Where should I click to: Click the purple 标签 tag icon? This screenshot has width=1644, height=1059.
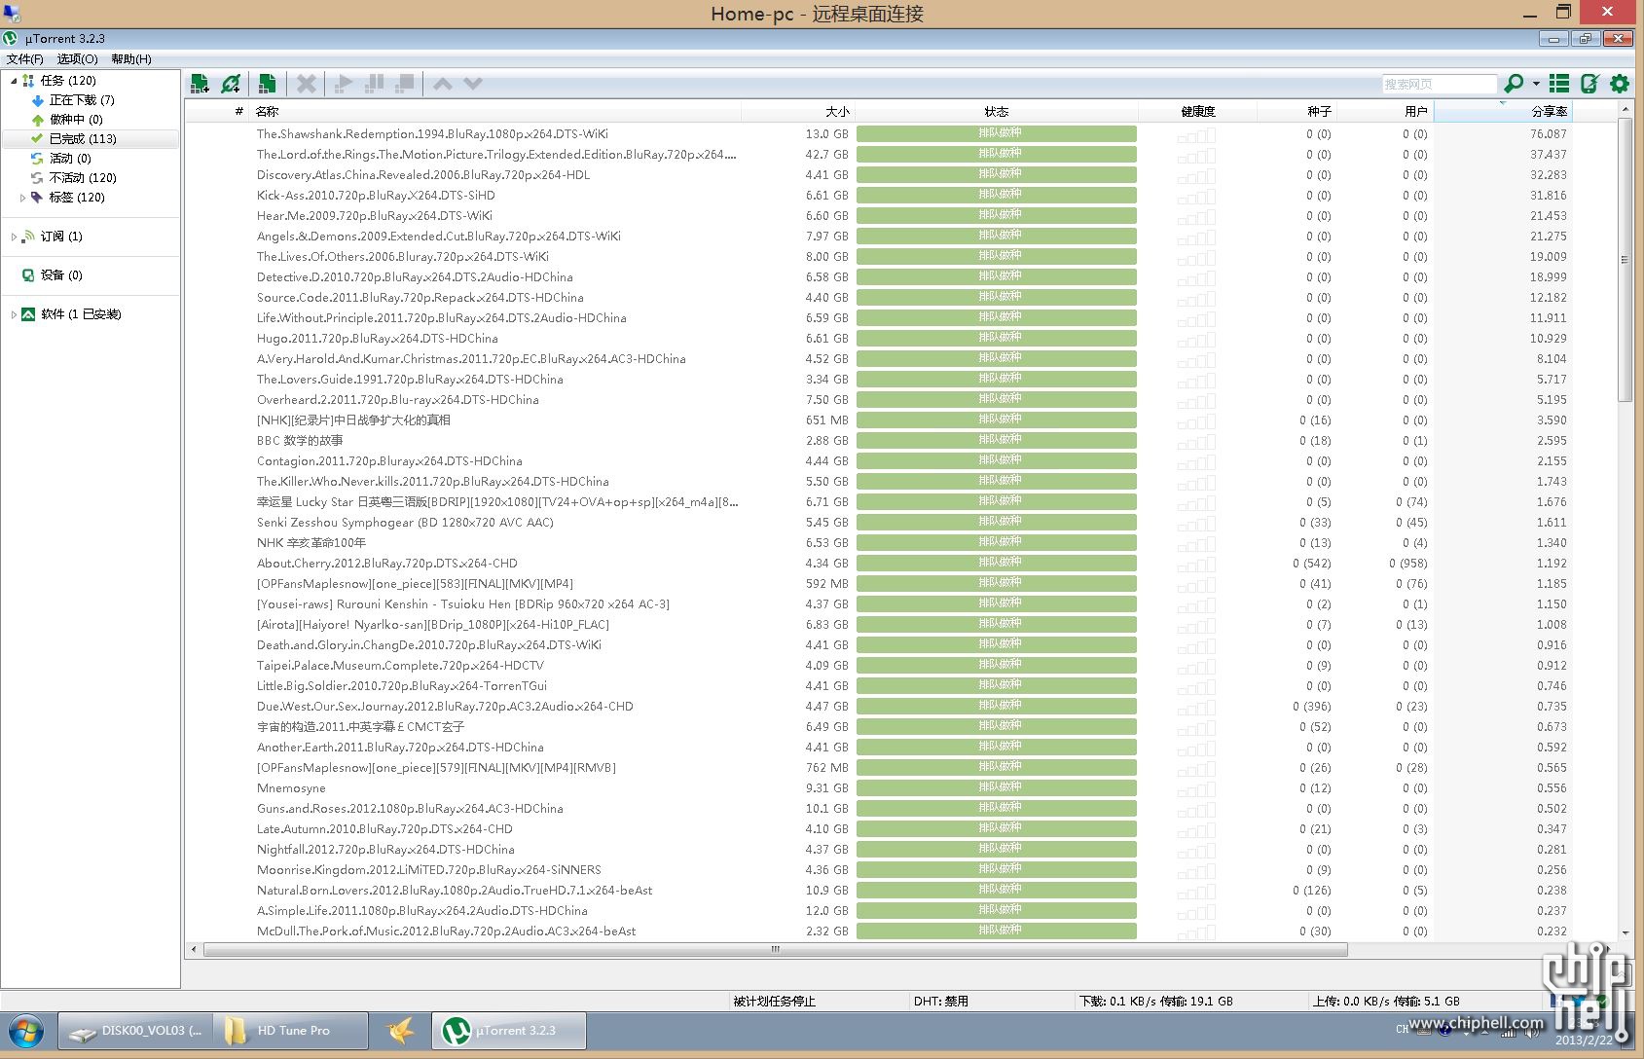pyautogui.click(x=38, y=198)
